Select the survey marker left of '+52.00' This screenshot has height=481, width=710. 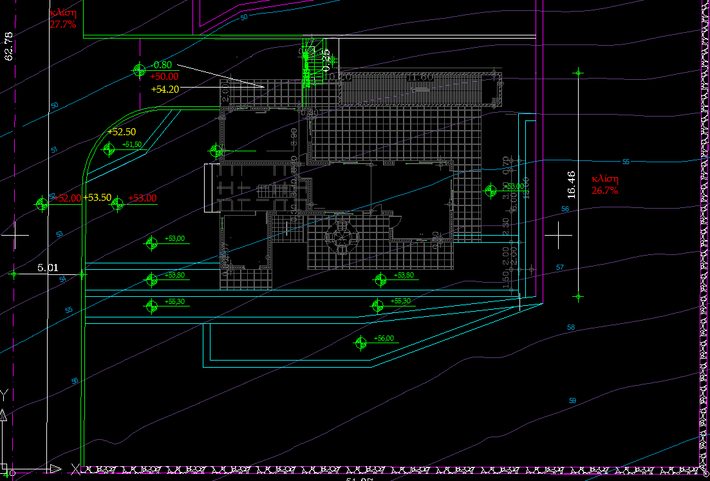click(42, 204)
